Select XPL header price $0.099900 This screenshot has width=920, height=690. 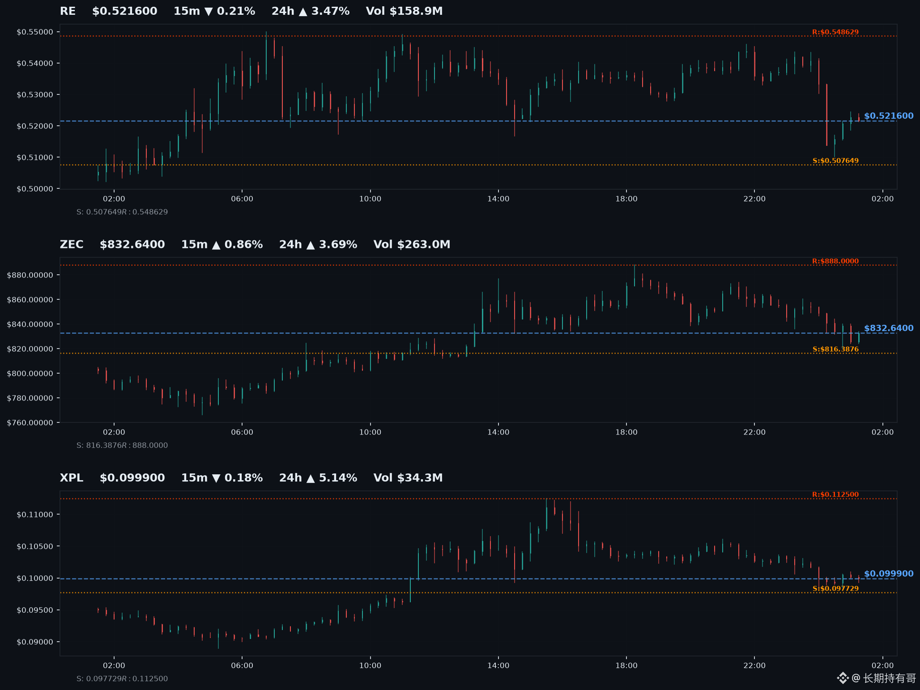(132, 478)
